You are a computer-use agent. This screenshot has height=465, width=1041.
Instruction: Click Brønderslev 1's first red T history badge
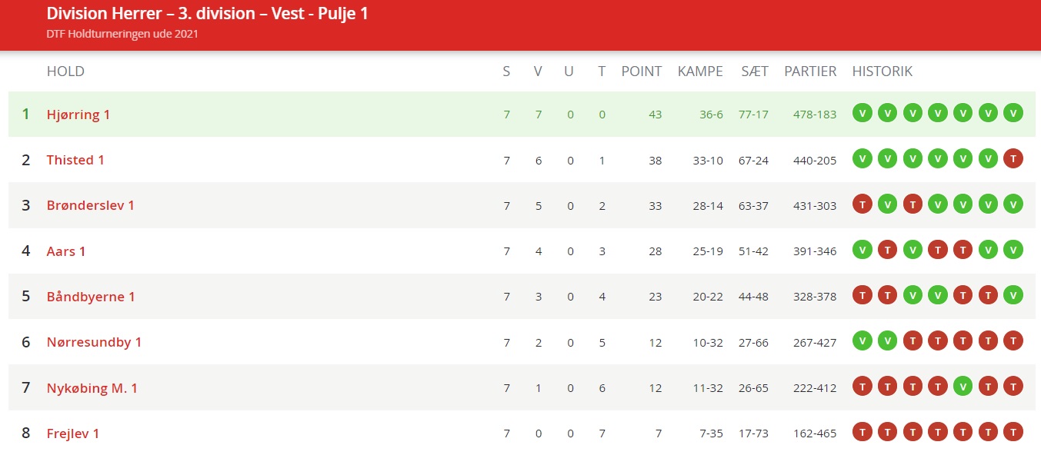[x=862, y=204]
